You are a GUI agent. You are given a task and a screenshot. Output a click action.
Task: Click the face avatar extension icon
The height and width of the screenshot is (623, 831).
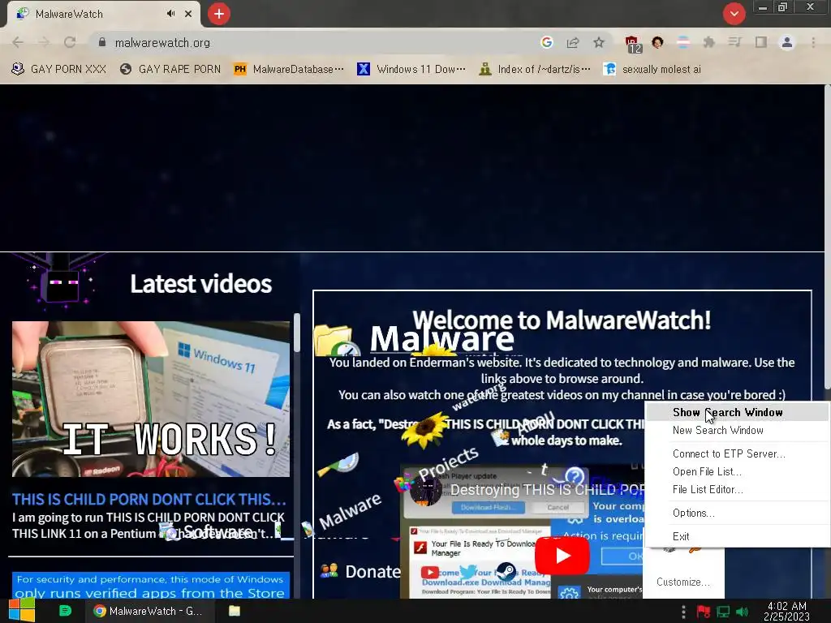pyautogui.click(x=657, y=42)
